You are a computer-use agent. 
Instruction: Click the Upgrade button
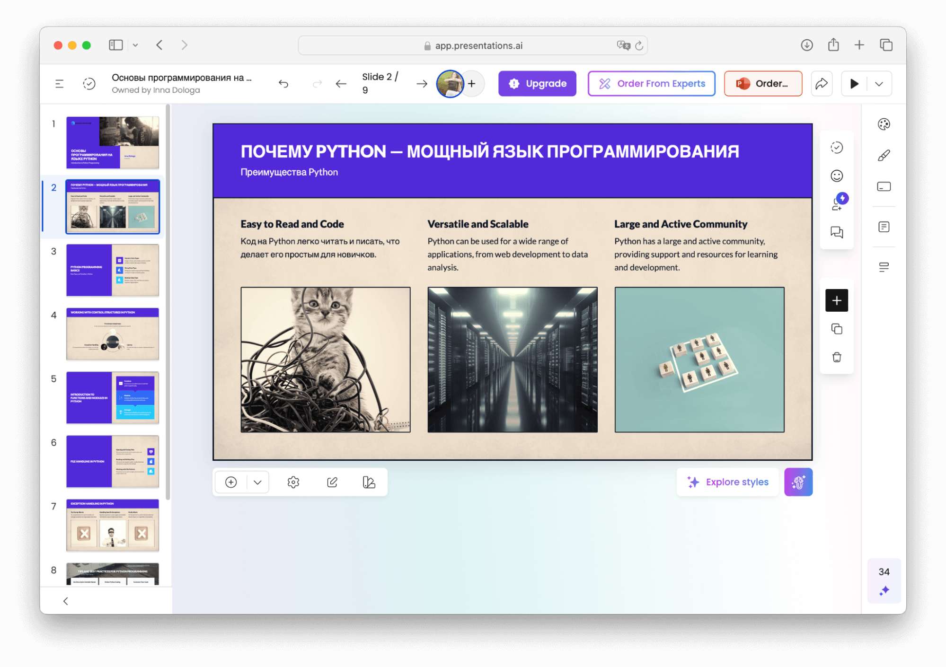coord(537,83)
